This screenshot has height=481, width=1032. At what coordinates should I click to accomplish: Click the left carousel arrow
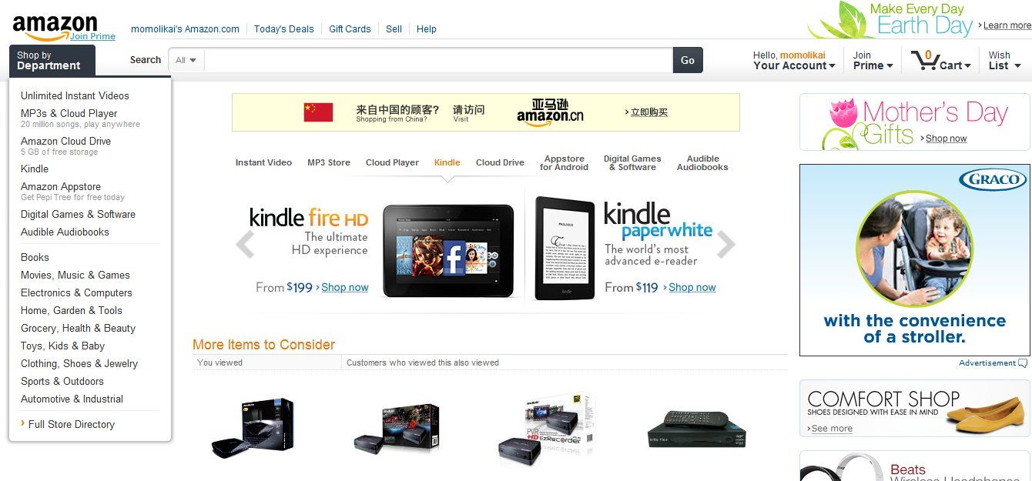coord(245,245)
